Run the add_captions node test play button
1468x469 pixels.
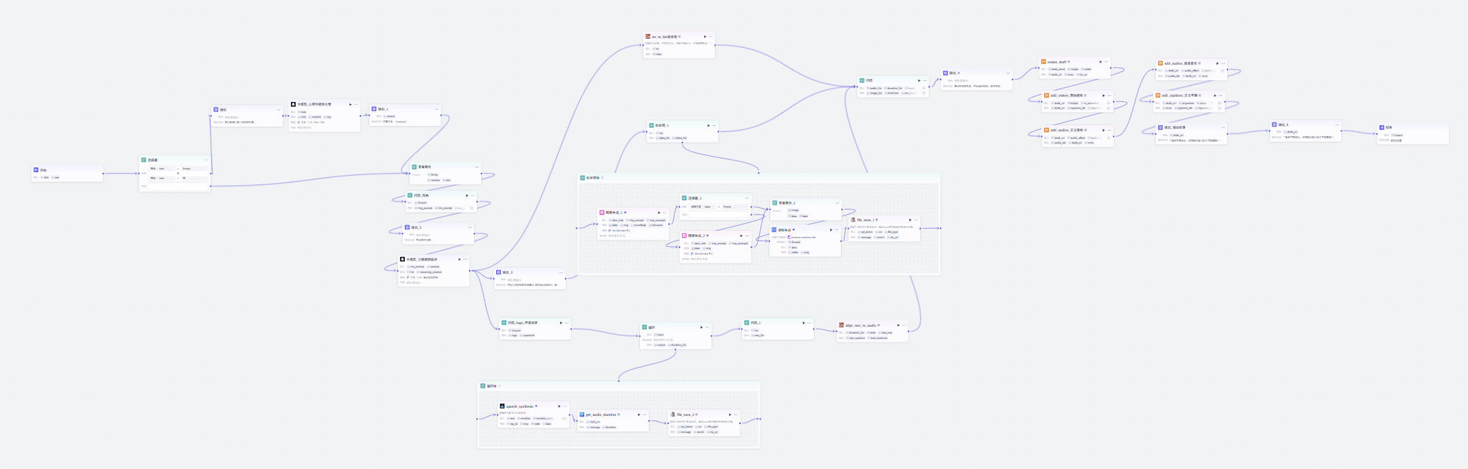1214,95
